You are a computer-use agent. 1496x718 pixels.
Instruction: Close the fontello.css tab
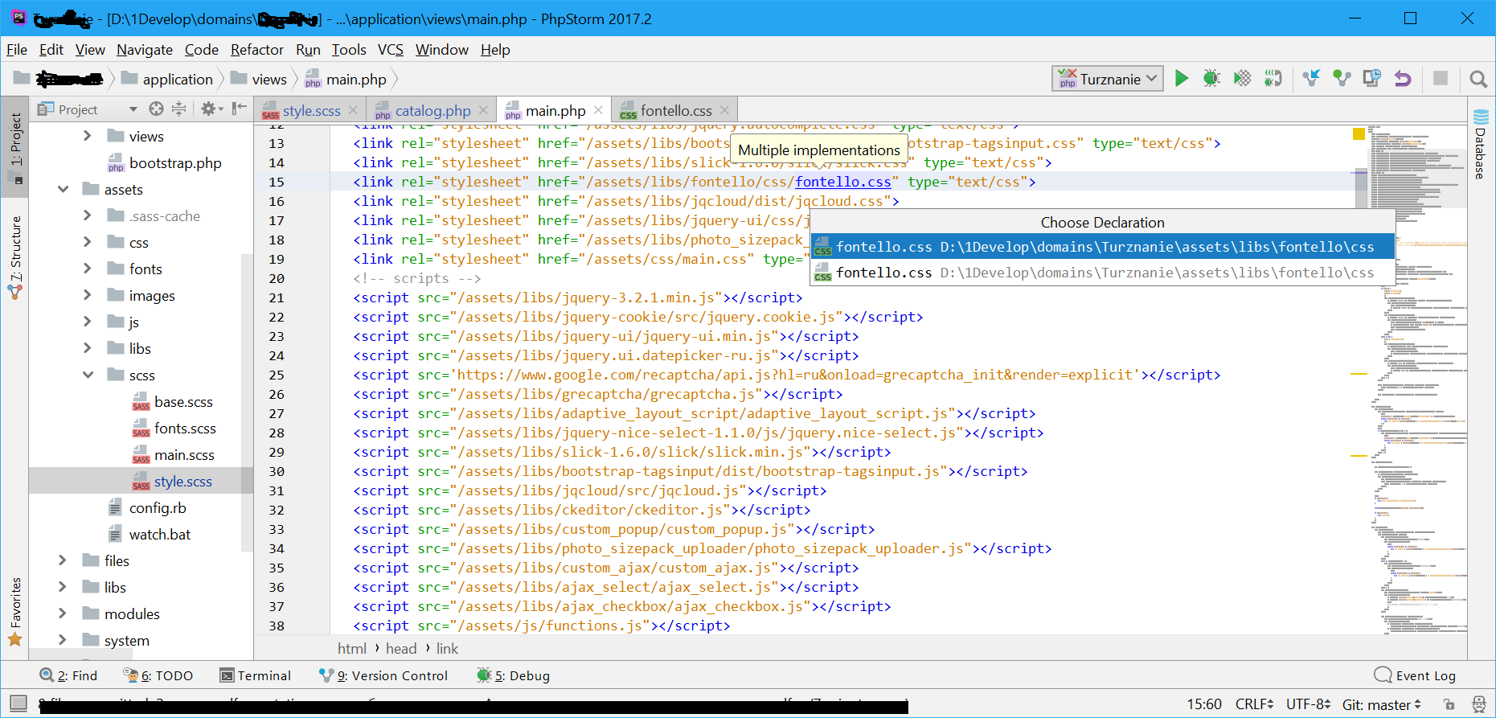(x=724, y=110)
